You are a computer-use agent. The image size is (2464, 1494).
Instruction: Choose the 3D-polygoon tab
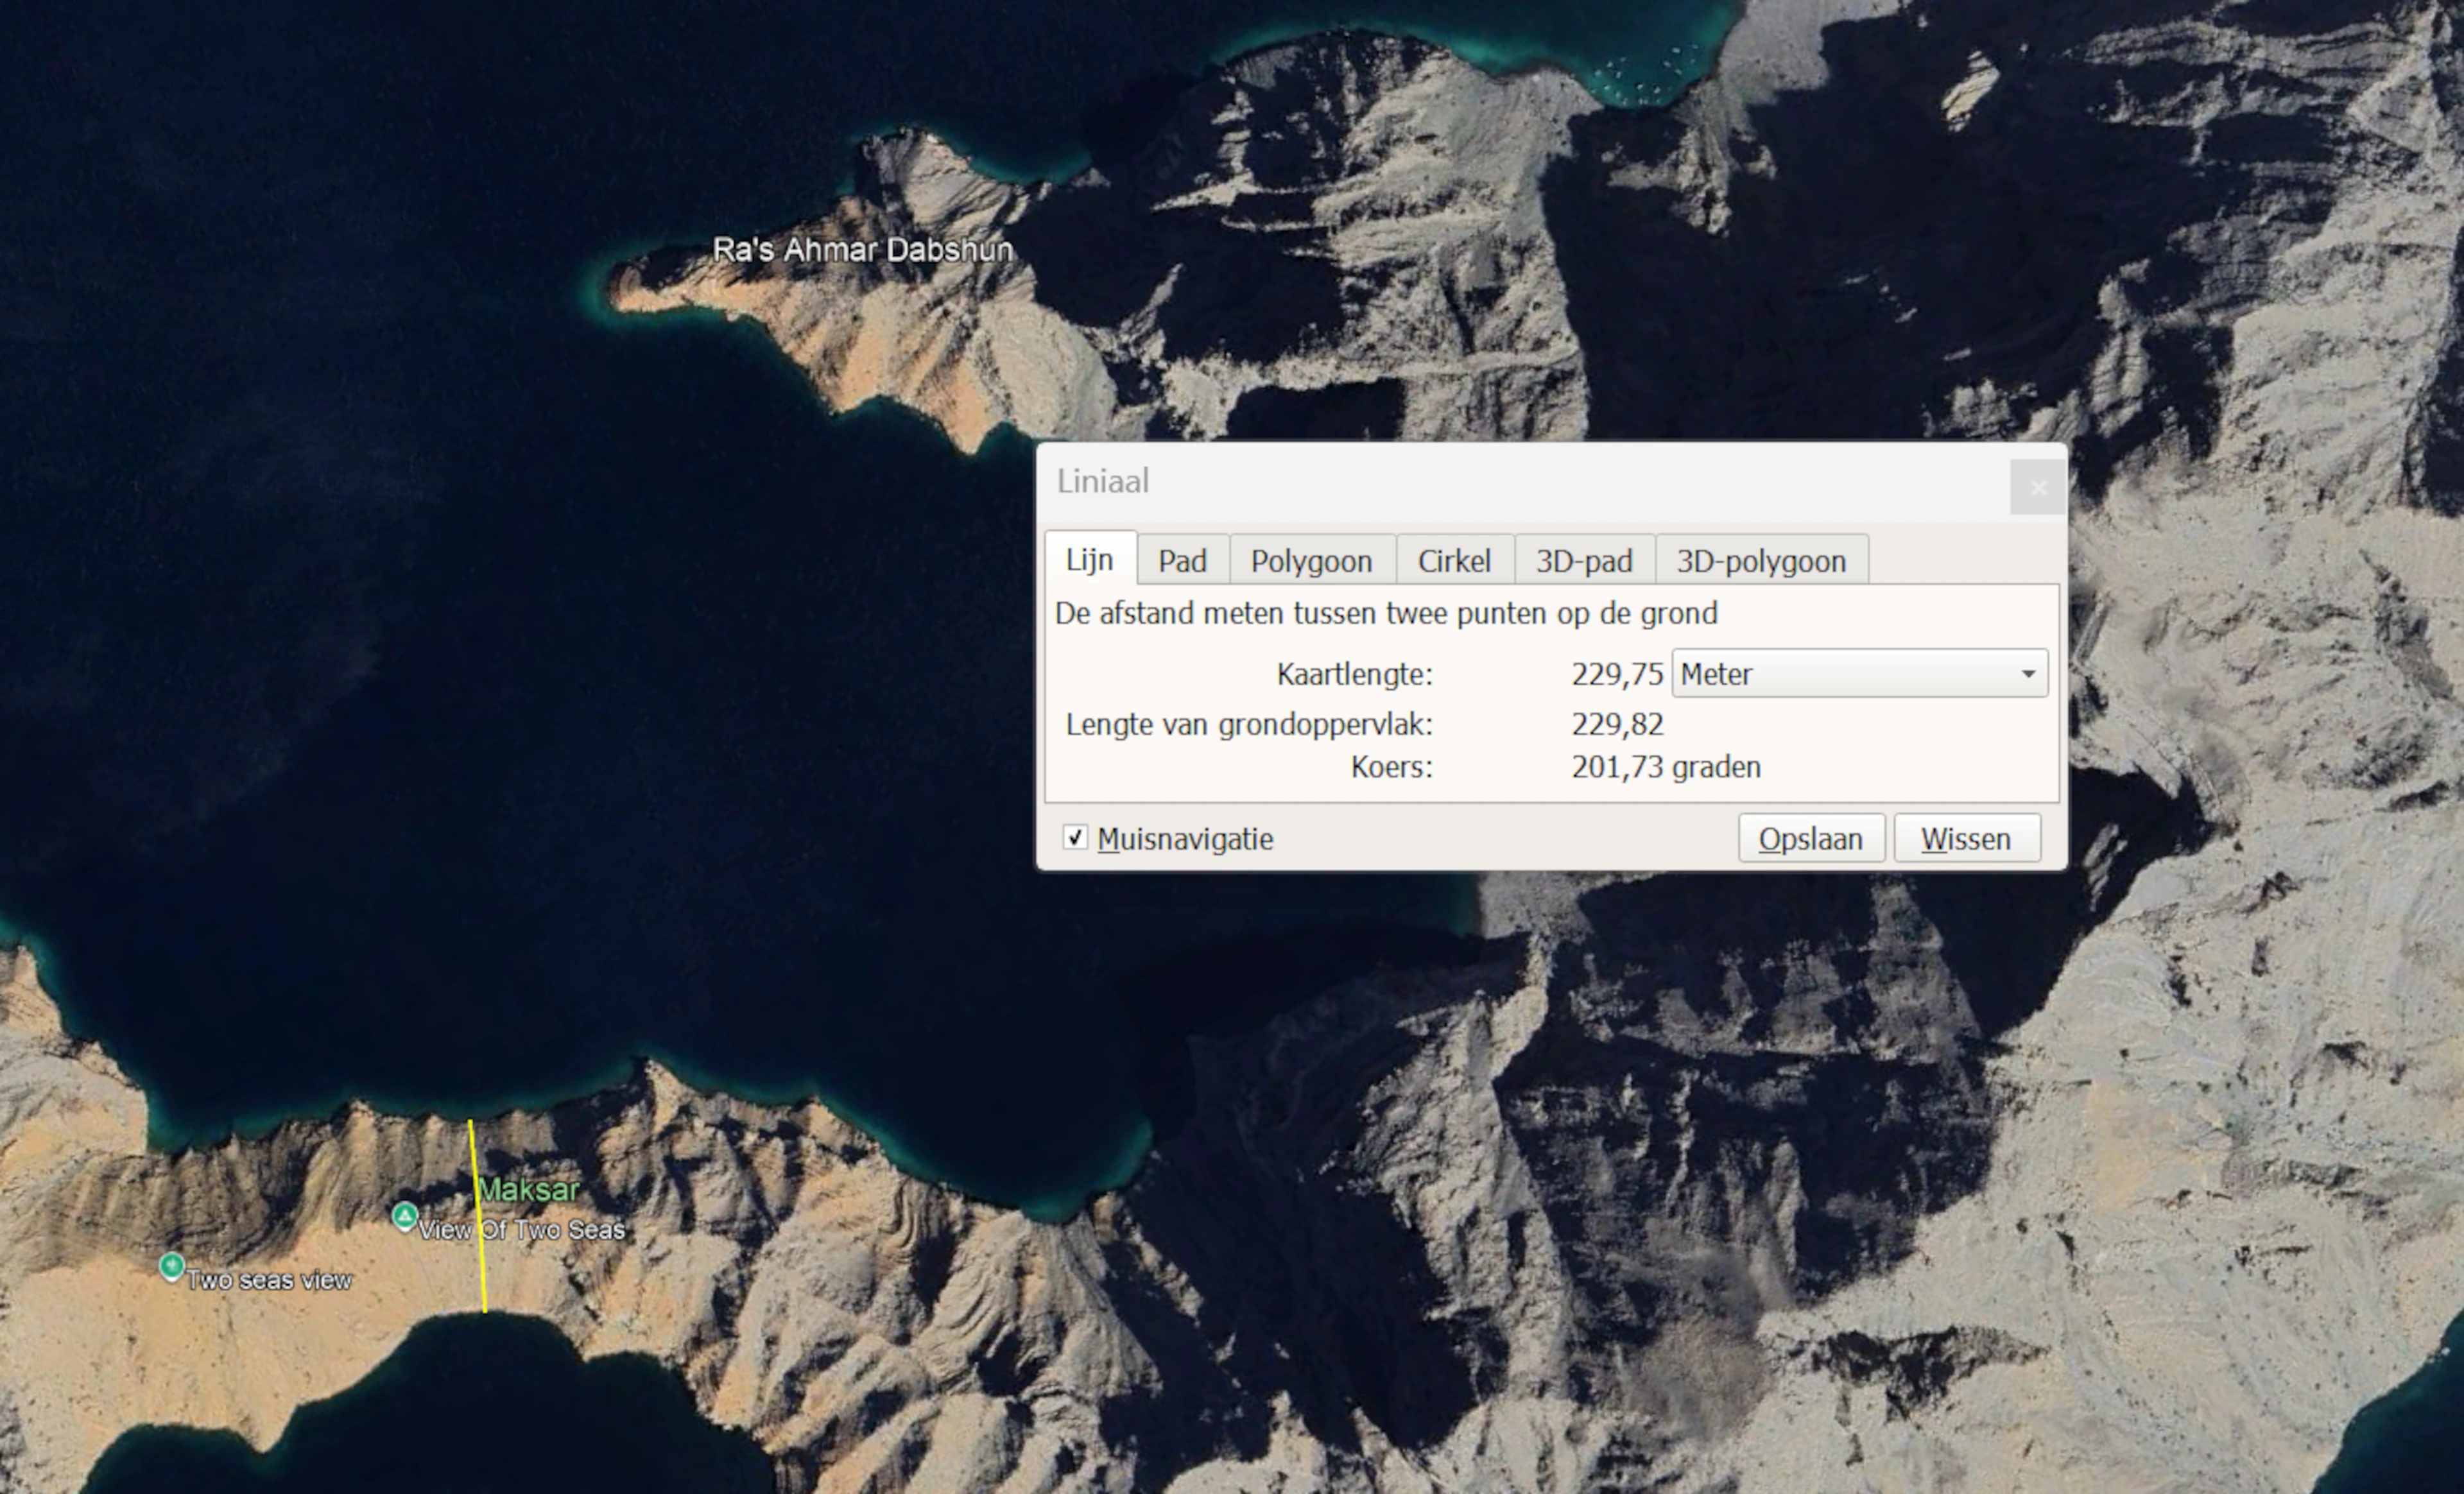click(x=1761, y=561)
